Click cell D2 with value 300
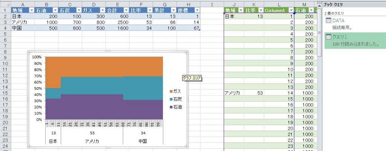The width and height of the screenshot is (386, 151). (x=94, y=16)
